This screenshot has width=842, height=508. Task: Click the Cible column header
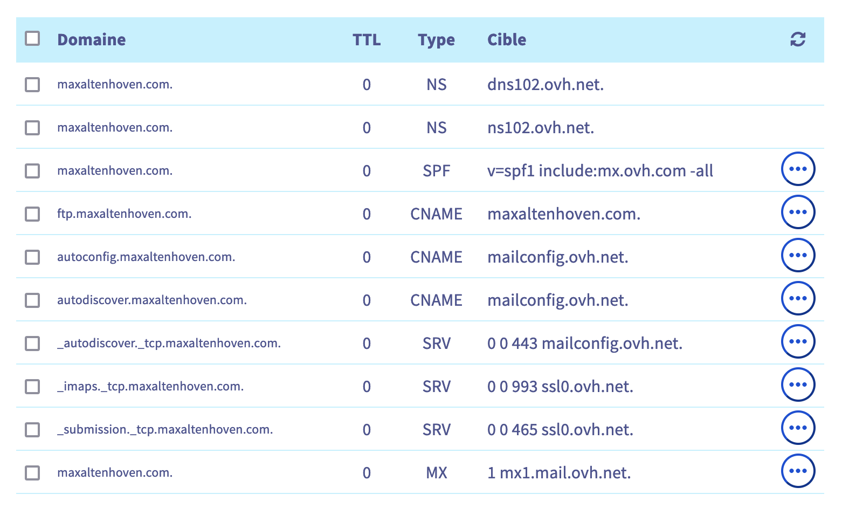(507, 40)
